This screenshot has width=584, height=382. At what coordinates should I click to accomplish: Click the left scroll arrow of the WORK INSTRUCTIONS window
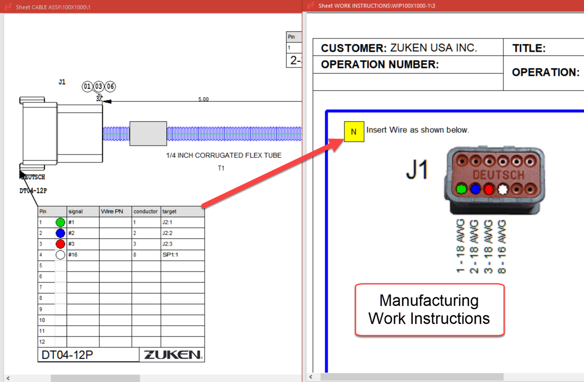[311, 377]
